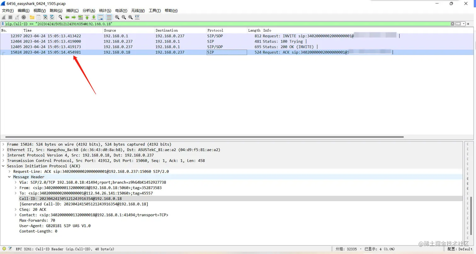Open the 文件(F) menu
Viewport: 476px width, 254px height.
click(8, 11)
